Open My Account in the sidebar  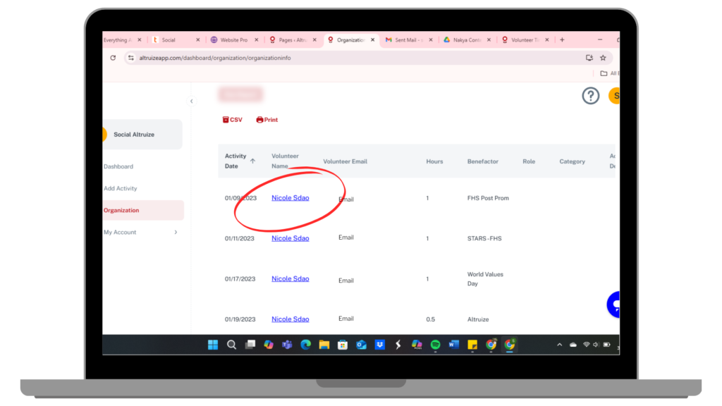[120, 233]
